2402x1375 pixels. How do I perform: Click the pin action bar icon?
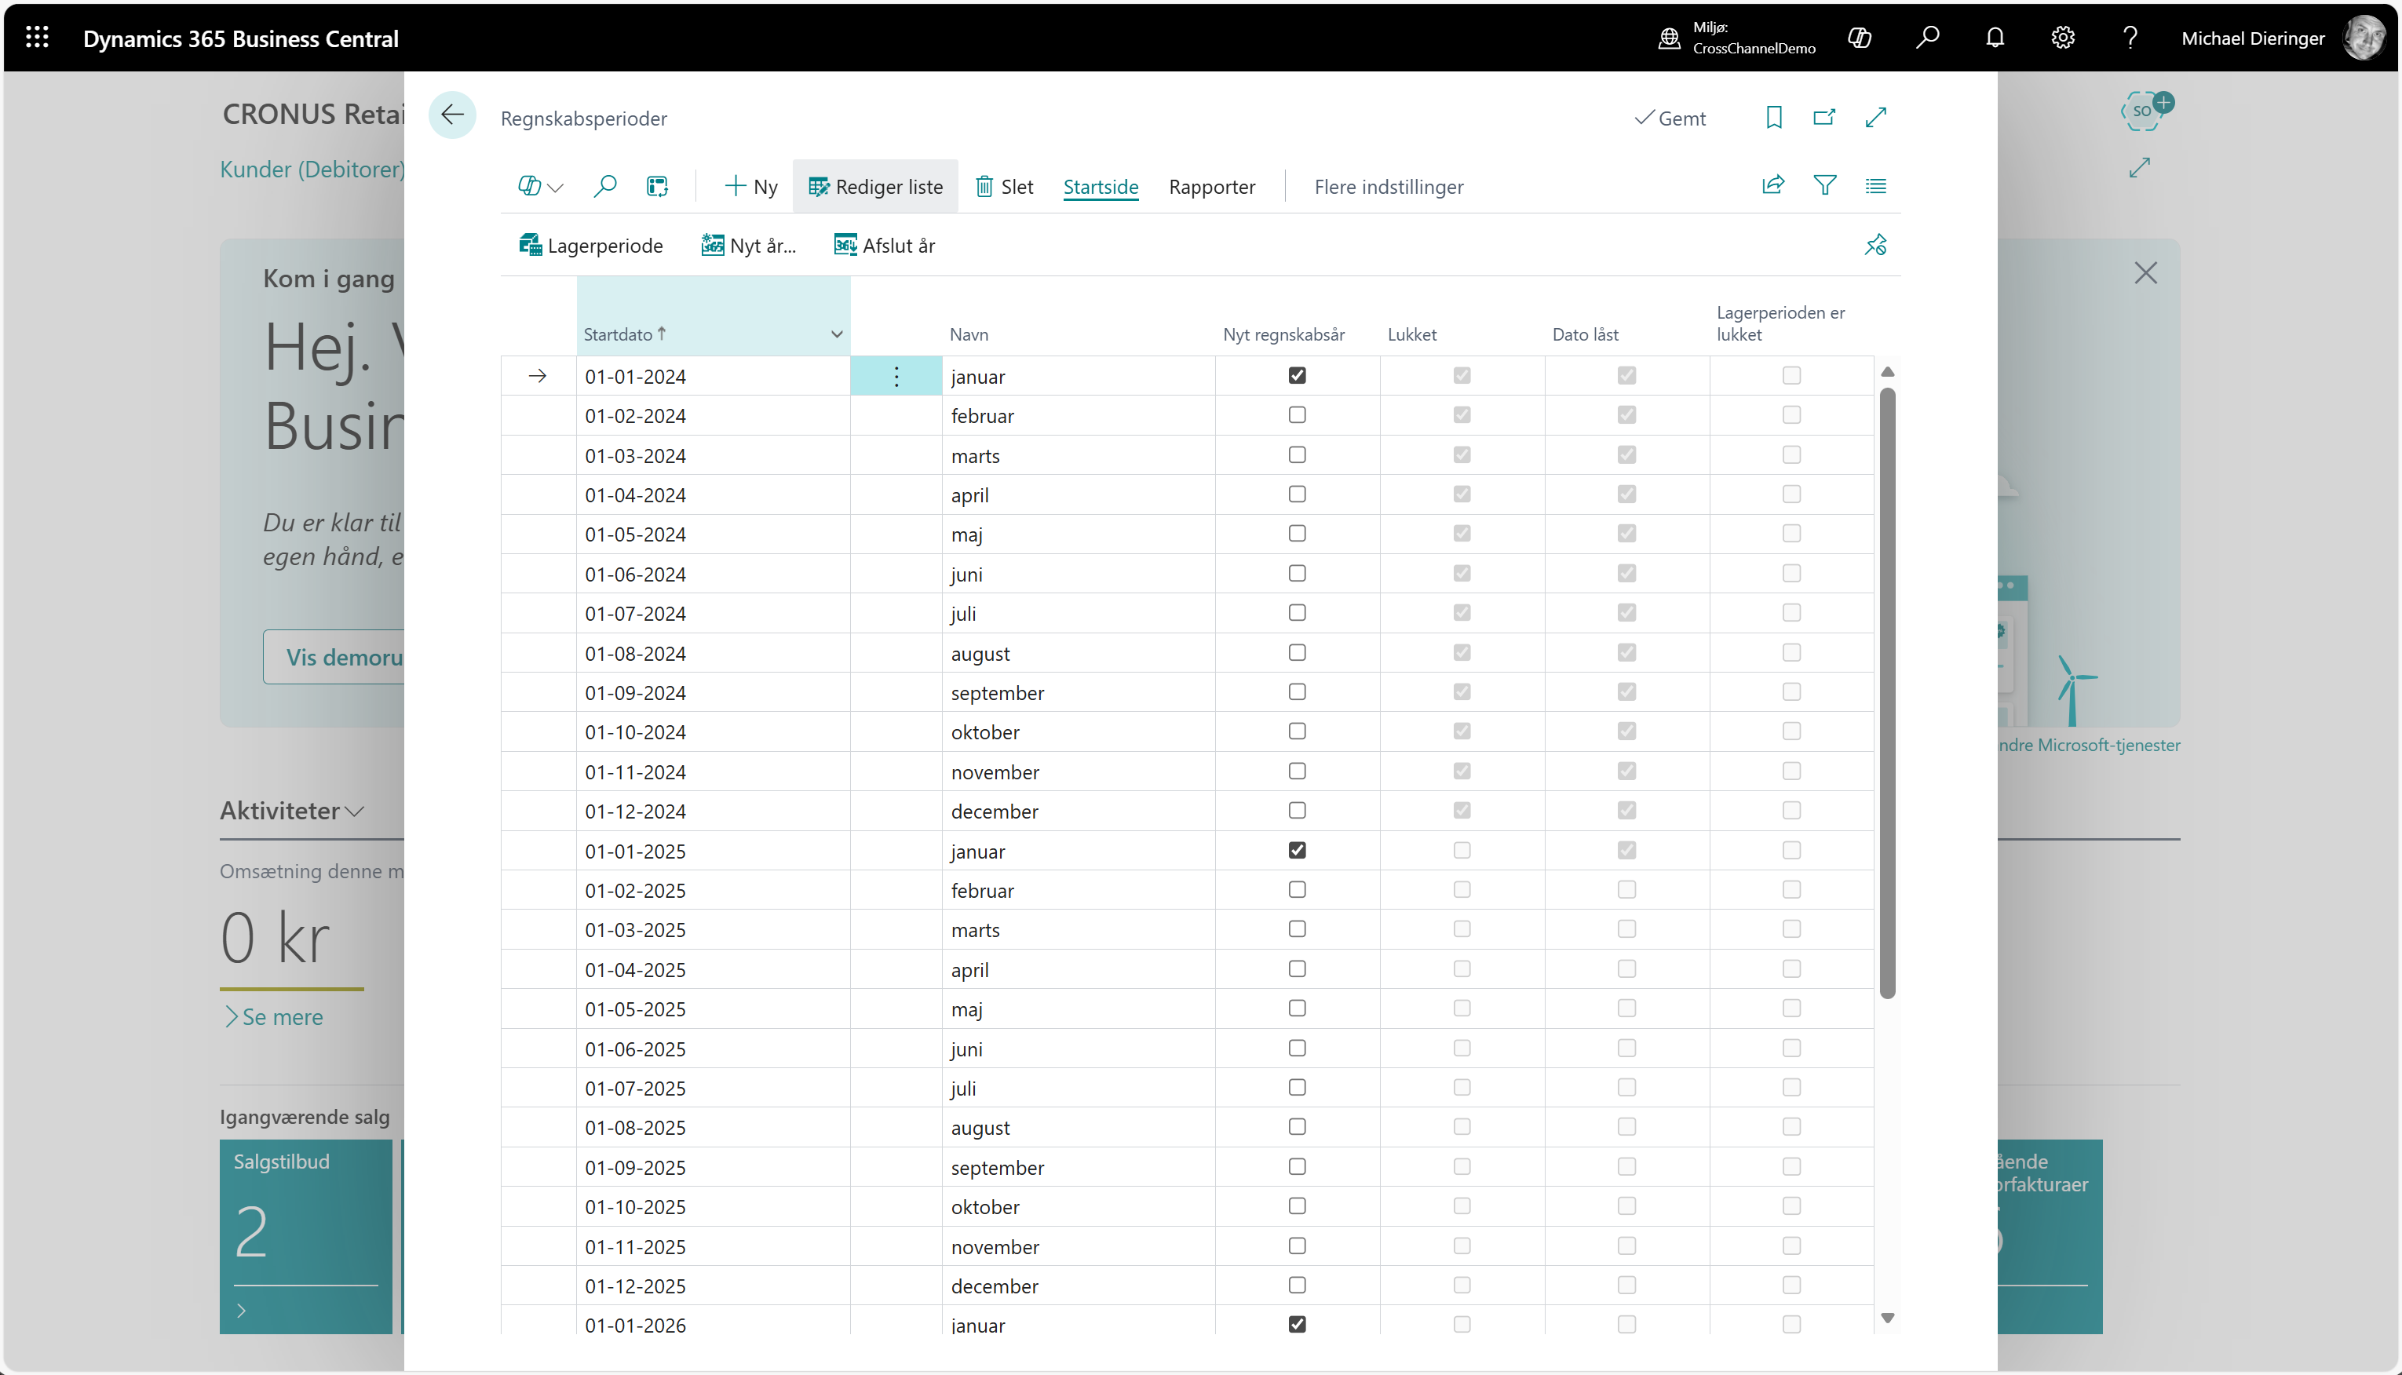[x=1875, y=246]
